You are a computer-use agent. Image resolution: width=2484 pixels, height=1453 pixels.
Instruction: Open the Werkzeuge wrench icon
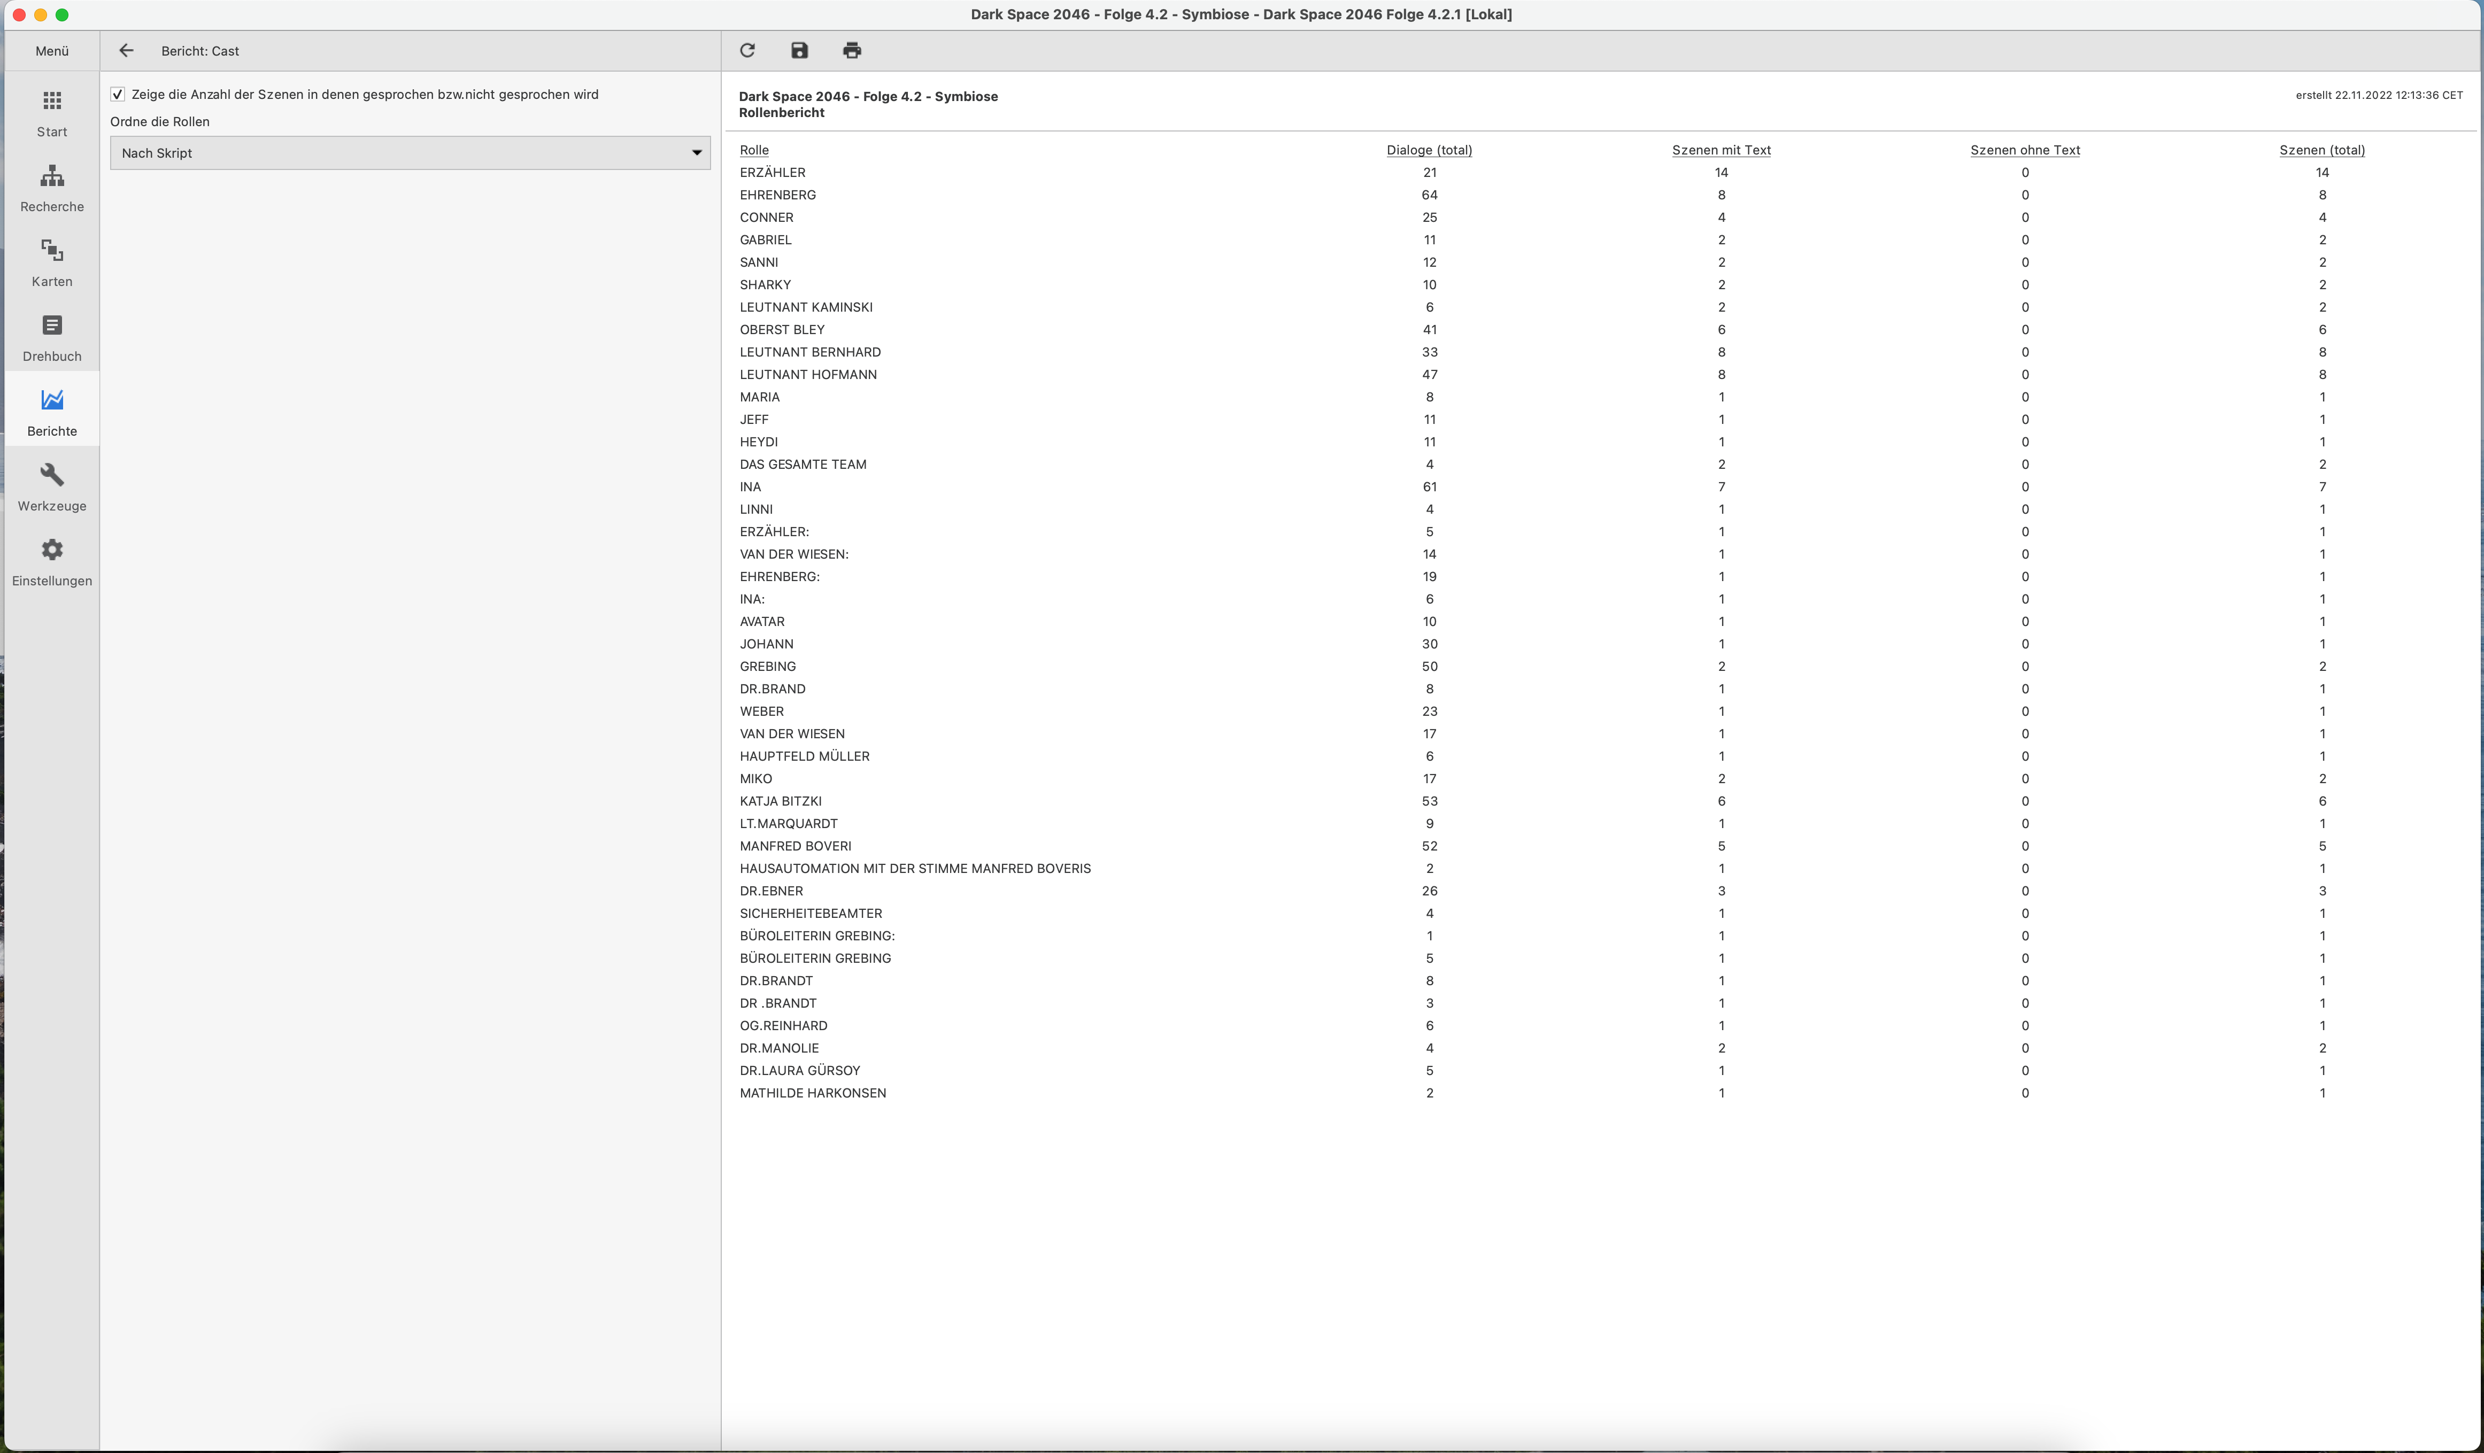[52, 475]
